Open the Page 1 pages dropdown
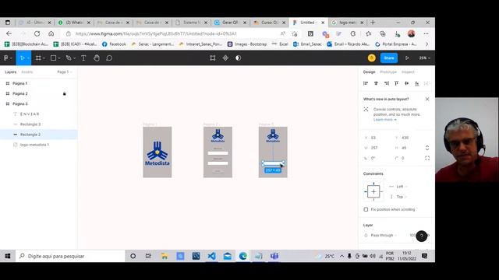499x280 pixels. (x=64, y=72)
